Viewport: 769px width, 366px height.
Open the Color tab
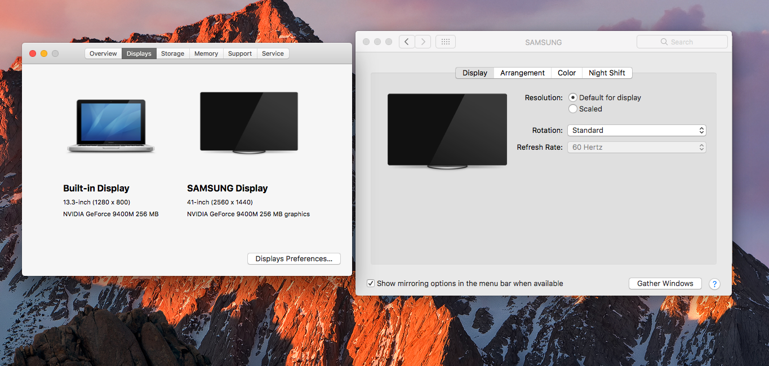(x=567, y=73)
